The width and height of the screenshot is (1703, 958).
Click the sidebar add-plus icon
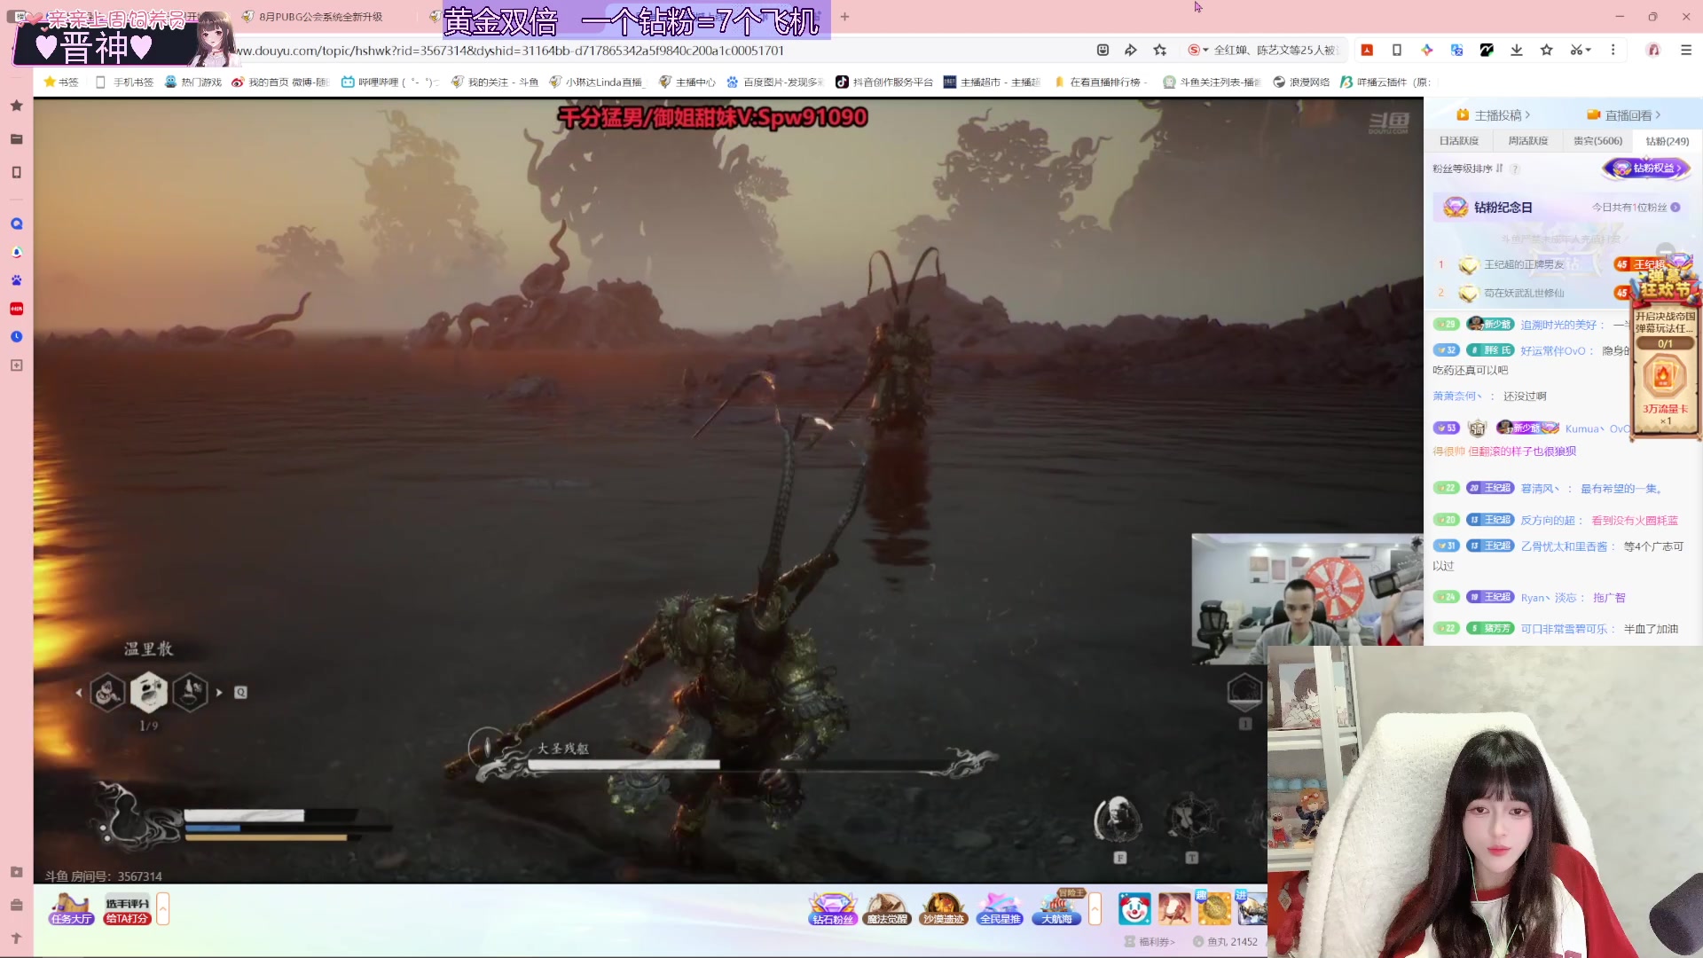point(16,365)
